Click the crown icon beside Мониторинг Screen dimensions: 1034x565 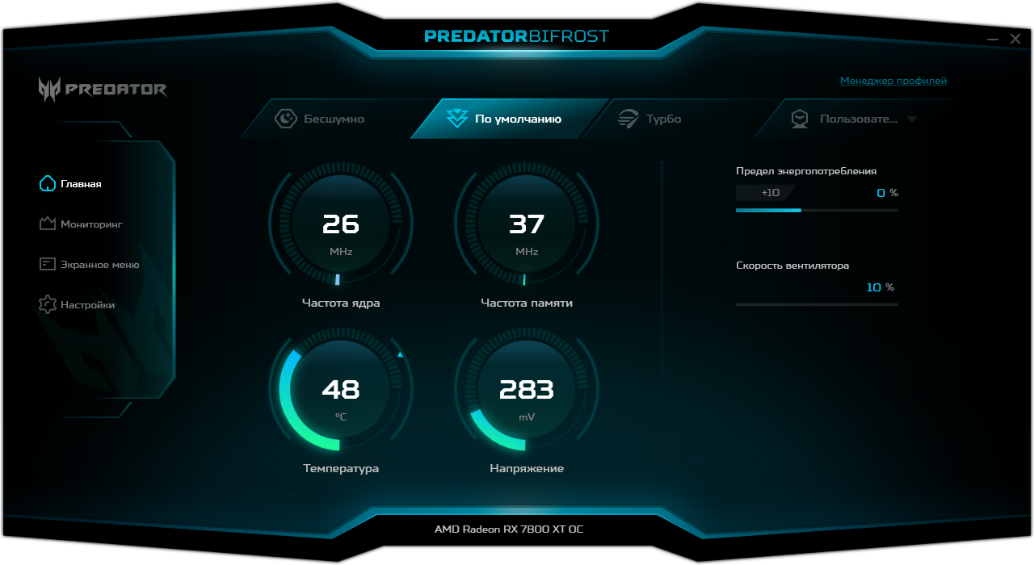coord(48,224)
